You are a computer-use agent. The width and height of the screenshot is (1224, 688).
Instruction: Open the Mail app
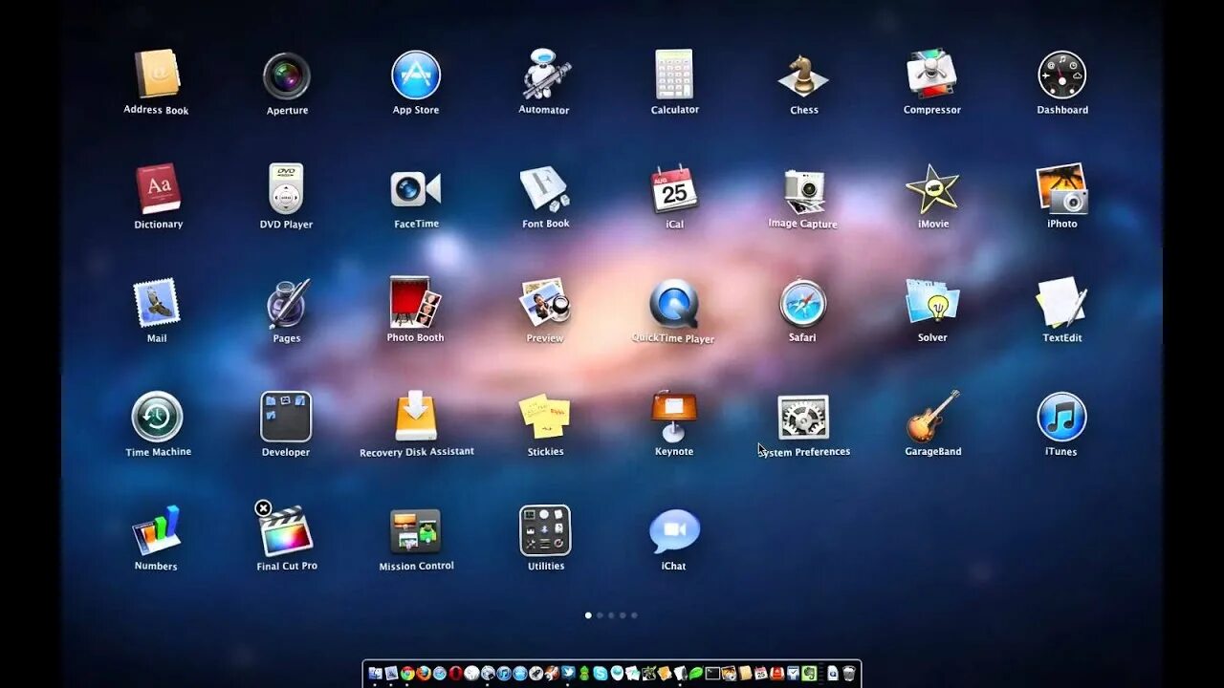[x=157, y=303]
